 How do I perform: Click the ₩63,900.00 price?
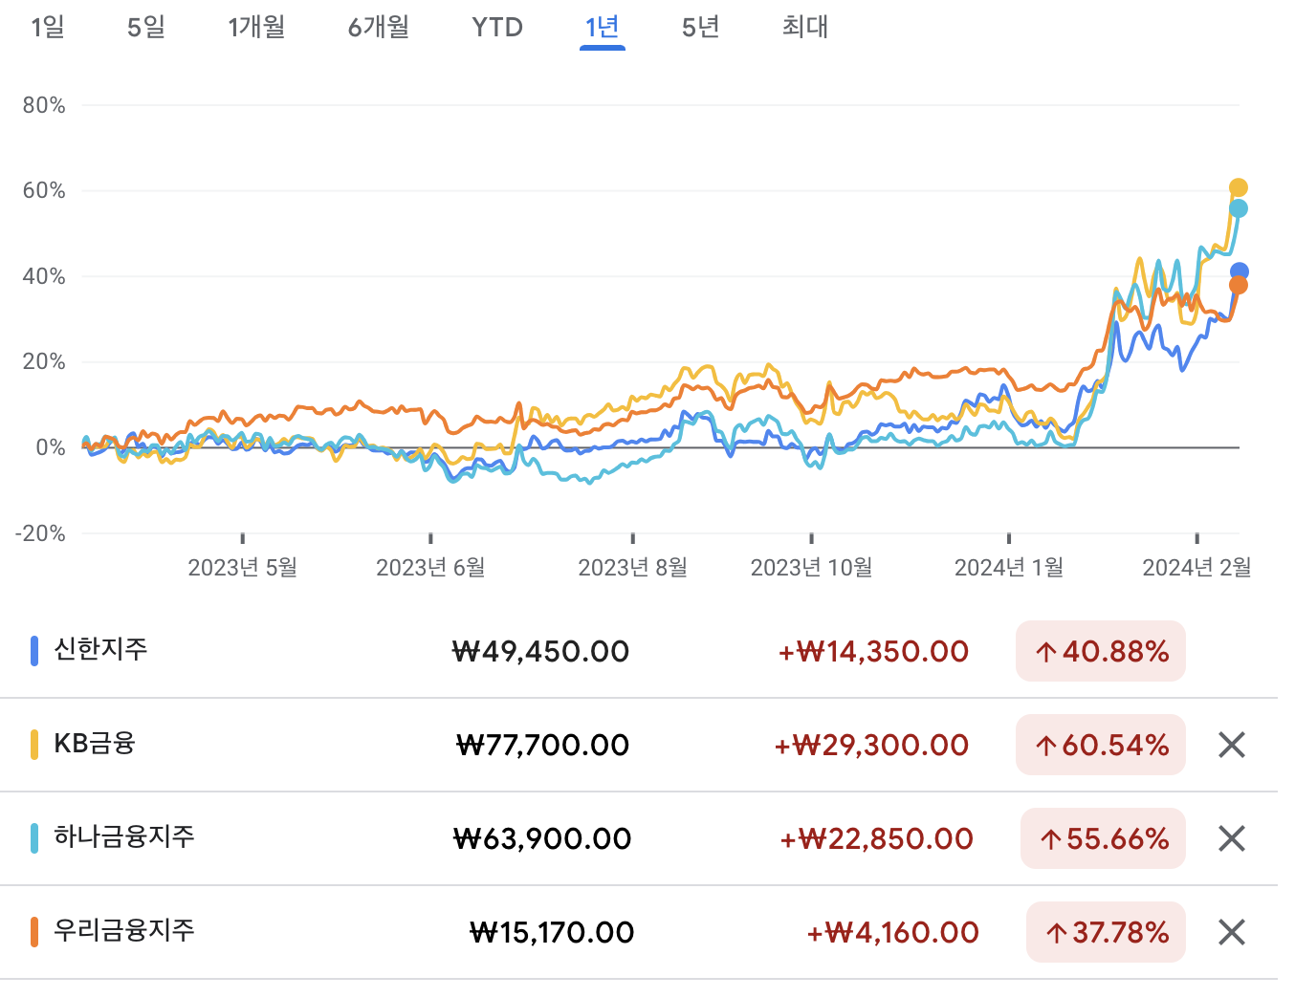tap(542, 839)
